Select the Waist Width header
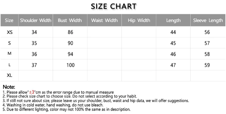This screenshot has height=114, width=226. (x=104, y=20)
